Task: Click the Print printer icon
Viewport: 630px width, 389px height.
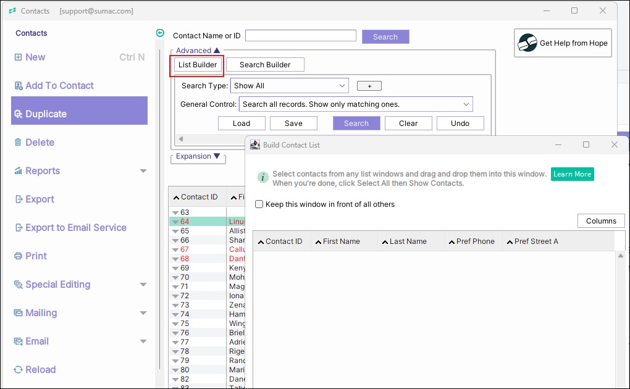Action: [x=18, y=256]
